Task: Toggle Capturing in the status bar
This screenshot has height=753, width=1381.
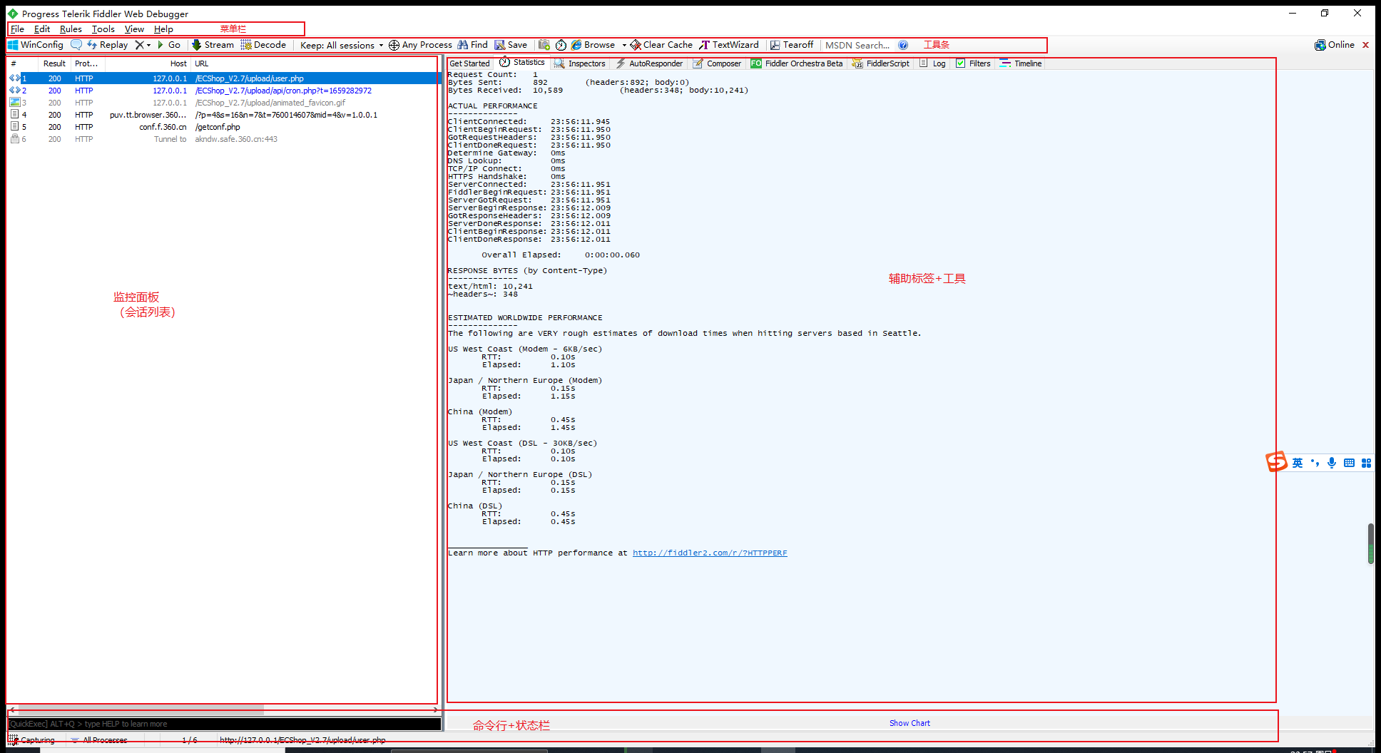Action: tap(31, 740)
